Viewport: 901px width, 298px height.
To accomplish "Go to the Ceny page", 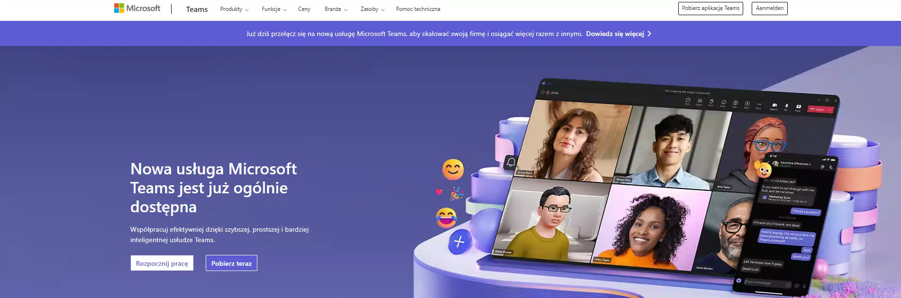I will click(304, 9).
